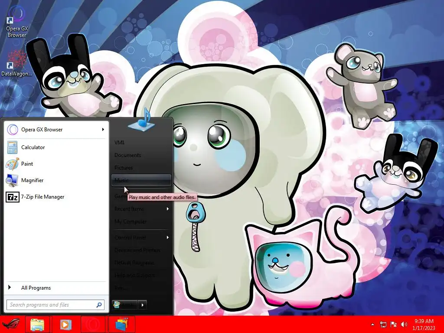Expand Recent Items submenu arrow
This screenshot has width=444, height=333.
coord(168,209)
